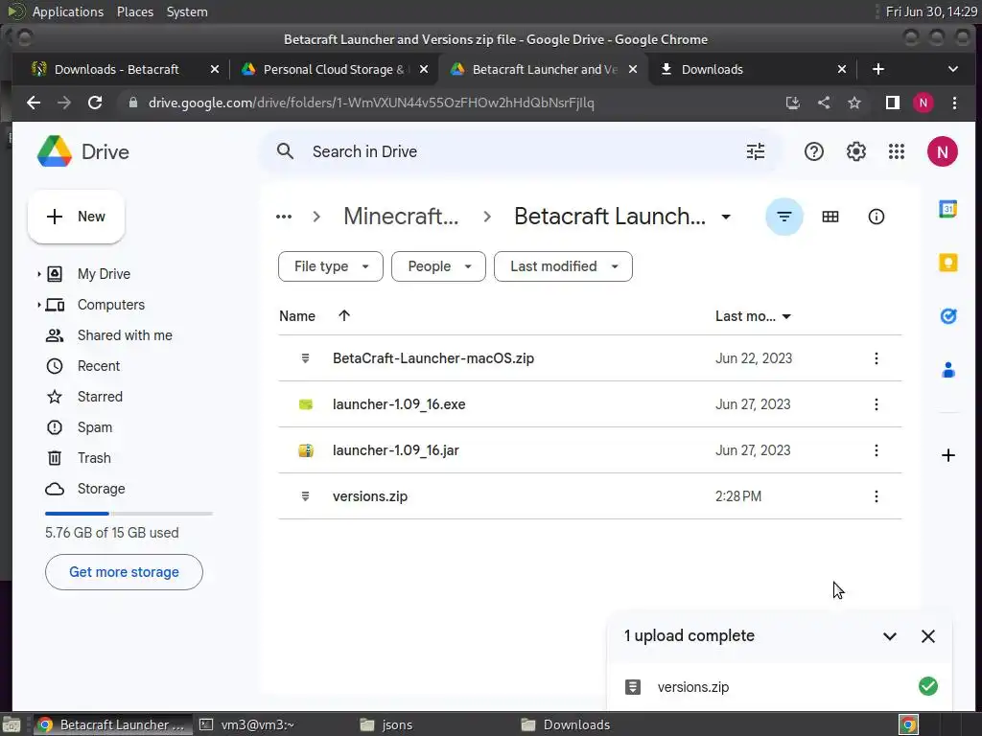This screenshot has height=736, width=982.
Task: Collapse the upload complete panel
Action: 889,636
